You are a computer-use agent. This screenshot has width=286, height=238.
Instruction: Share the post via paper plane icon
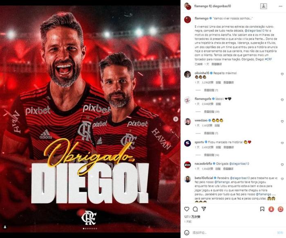click(203, 209)
